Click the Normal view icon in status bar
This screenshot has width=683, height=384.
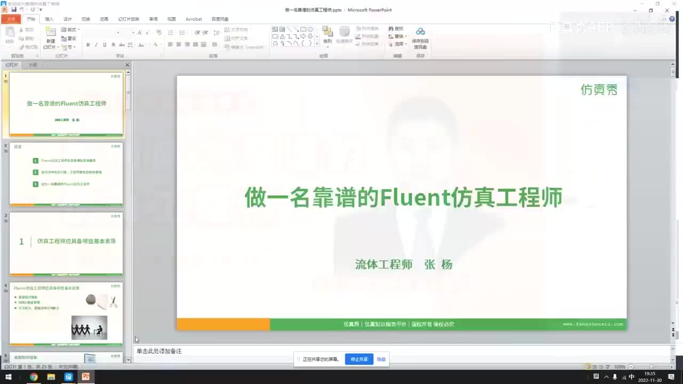click(587, 367)
